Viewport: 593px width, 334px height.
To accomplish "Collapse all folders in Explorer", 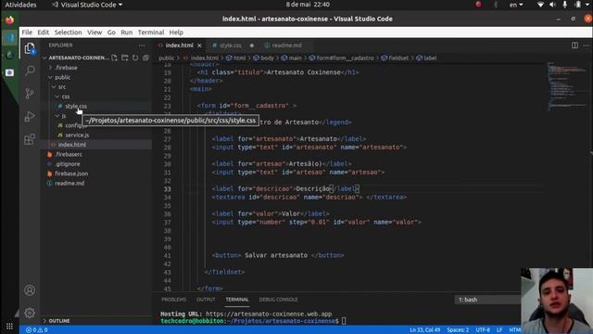I will click(145, 58).
